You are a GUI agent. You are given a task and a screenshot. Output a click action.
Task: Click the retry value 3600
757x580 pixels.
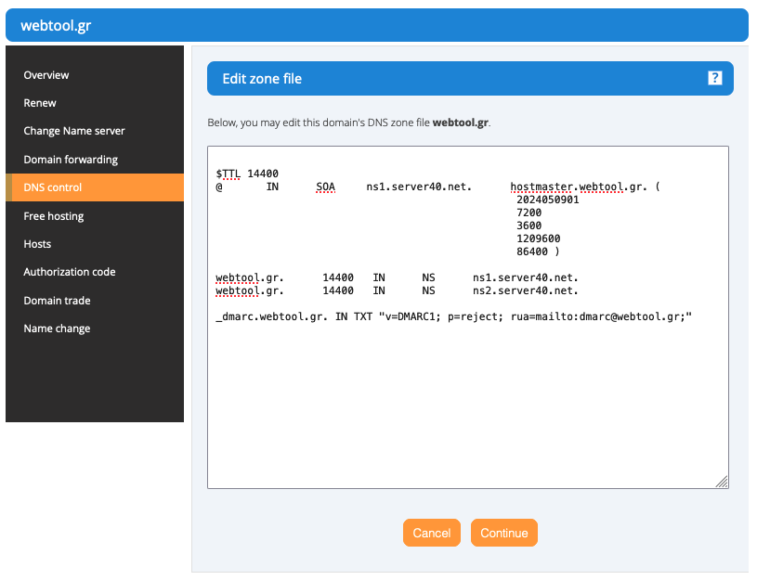[x=529, y=226]
